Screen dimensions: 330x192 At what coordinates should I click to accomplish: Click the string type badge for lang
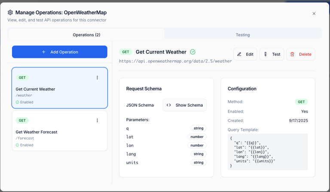pos(199,154)
